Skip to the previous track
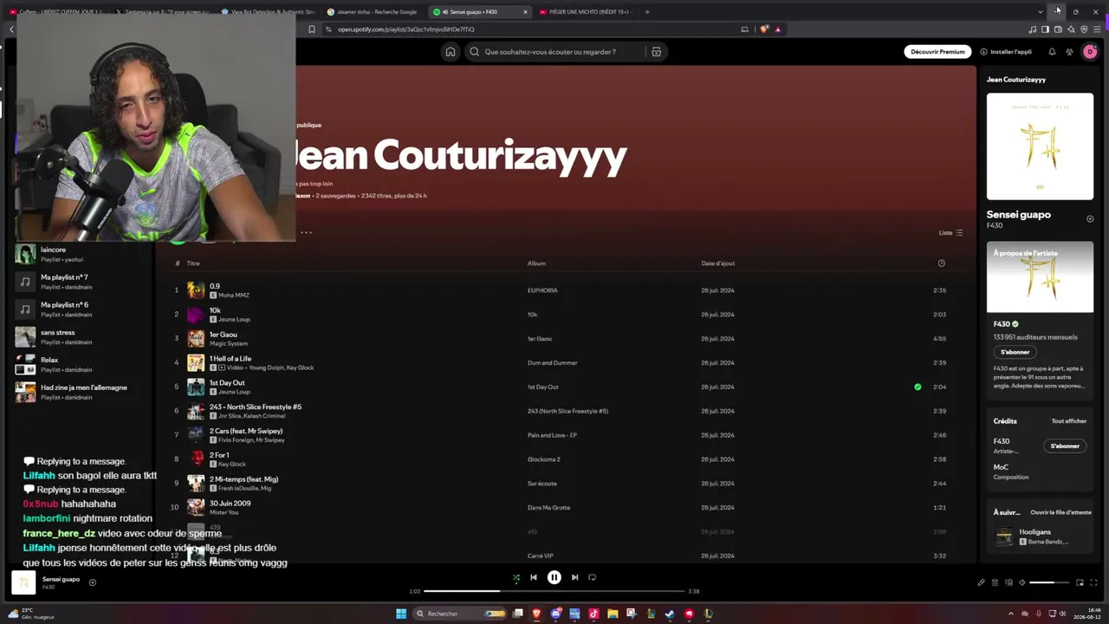1109x624 pixels. click(x=534, y=577)
